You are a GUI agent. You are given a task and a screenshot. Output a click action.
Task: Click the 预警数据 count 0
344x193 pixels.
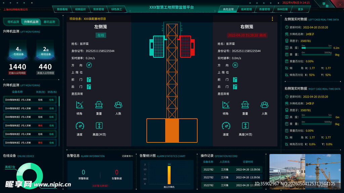click(x=83, y=172)
